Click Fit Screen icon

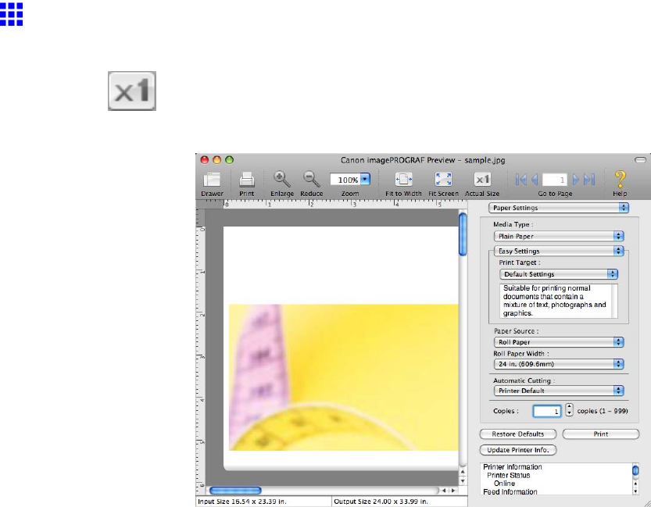tap(443, 179)
